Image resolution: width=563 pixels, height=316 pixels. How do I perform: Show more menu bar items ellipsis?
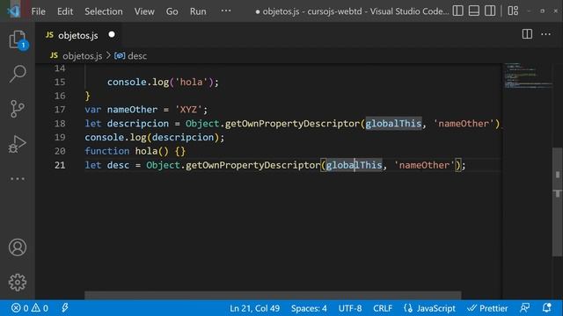click(x=226, y=11)
